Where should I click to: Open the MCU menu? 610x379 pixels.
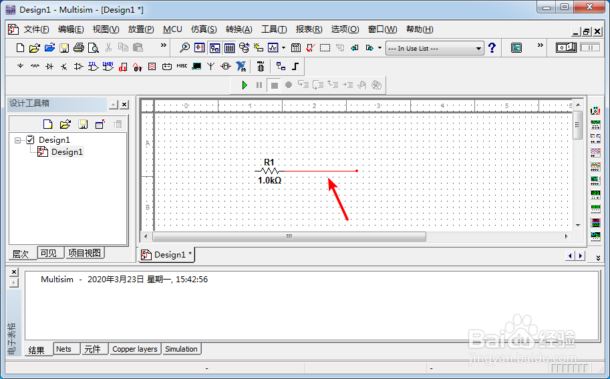pyautogui.click(x=172, y=29)
